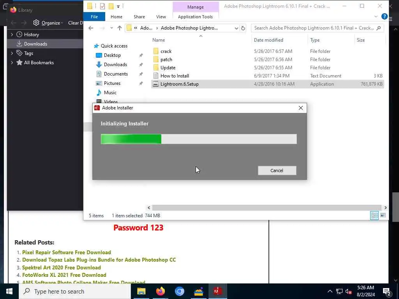399x299 pixels.
Task: Show hidden system tray icons
Action: (x=330, y=291)
